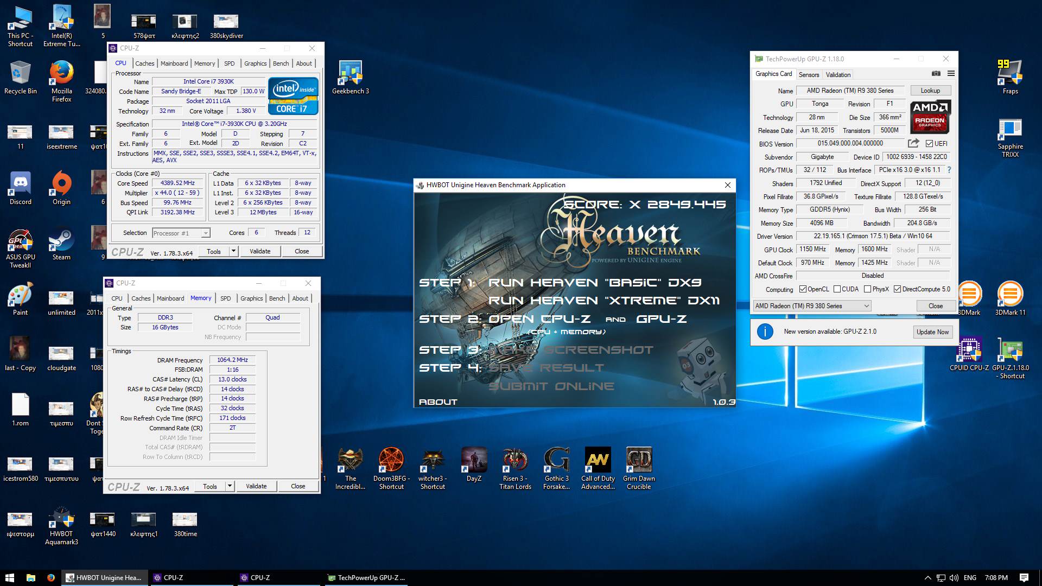Toggle the UEFI checkbox in GPU-Z
The height and width of the screenshot is (586, 1042).
coord(930,144)
